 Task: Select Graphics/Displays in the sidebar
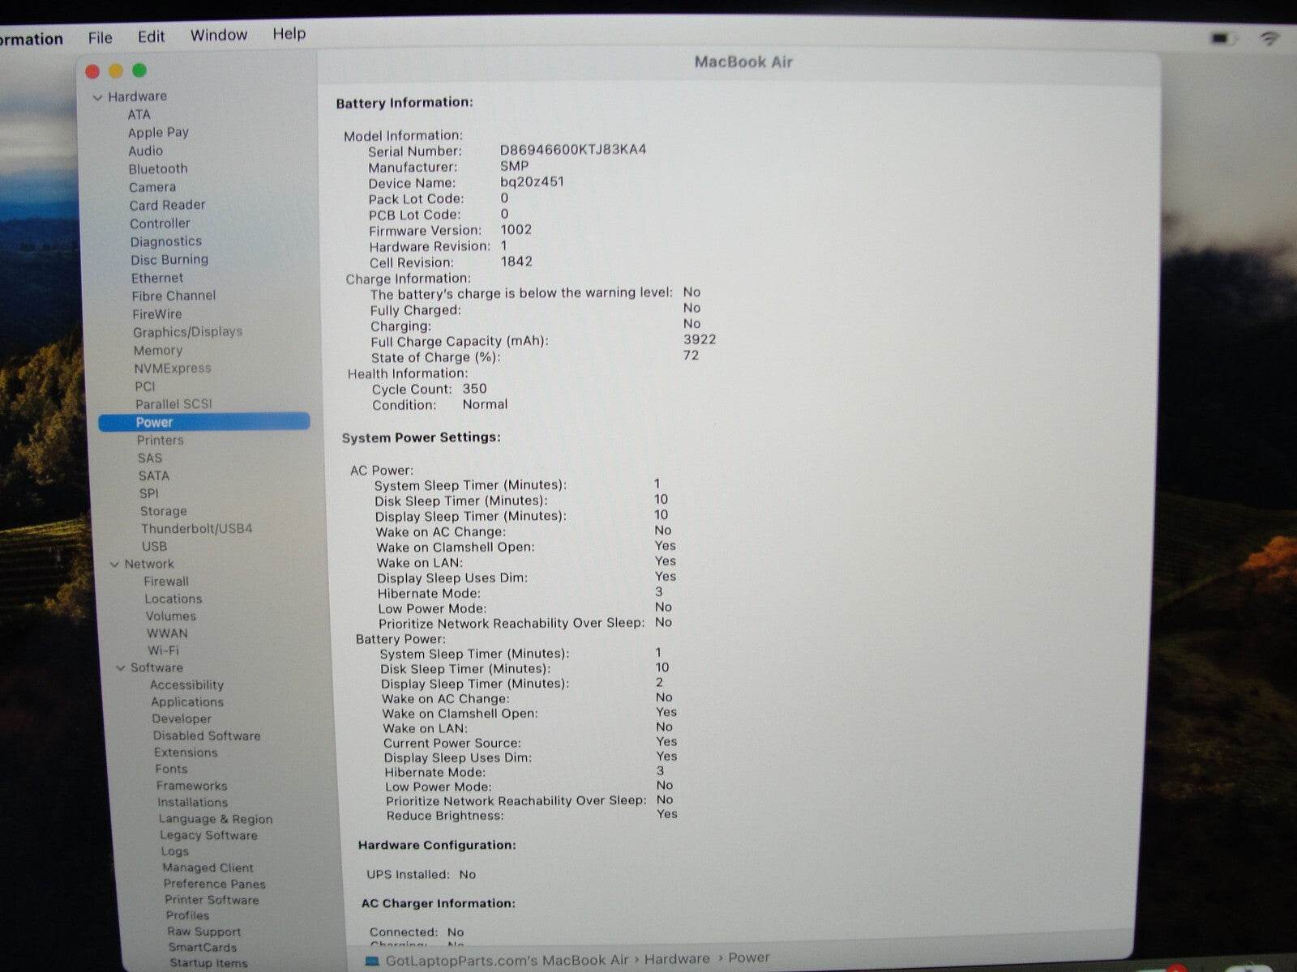(186, 331)
